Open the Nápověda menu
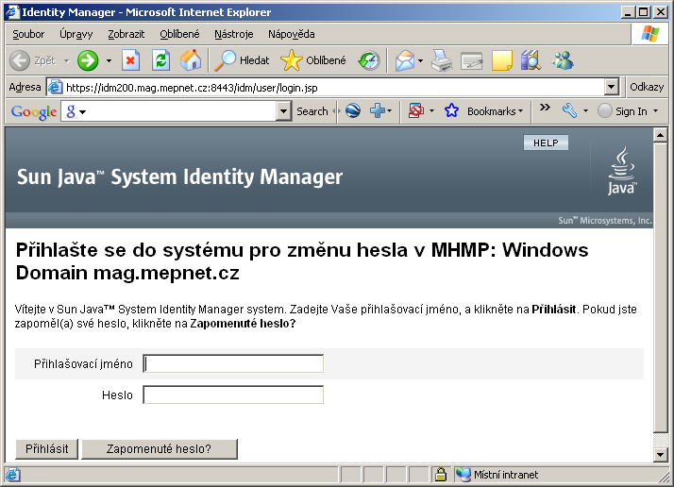The height and width of the screenshot is (487, 674). click(x=292, y=34)
